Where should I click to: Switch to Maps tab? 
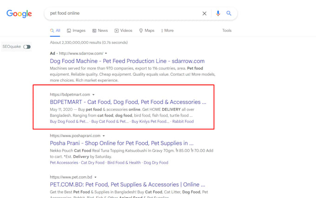coord(147,31)
